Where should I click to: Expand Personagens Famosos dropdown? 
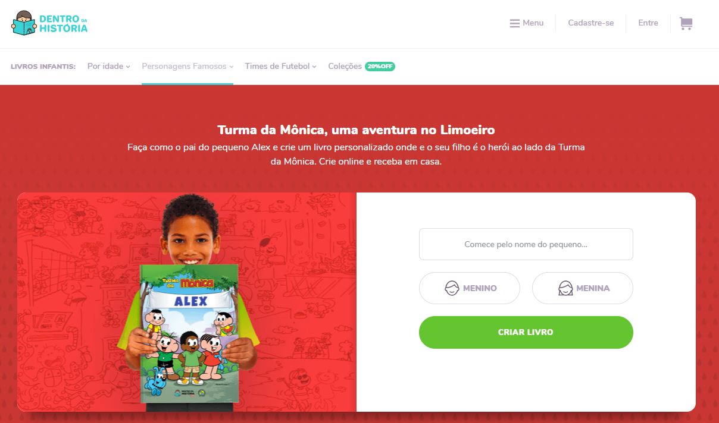tap(187, 67)
